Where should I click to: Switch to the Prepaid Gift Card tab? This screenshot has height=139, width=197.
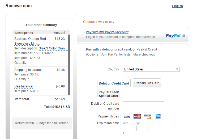click(147, 83)
